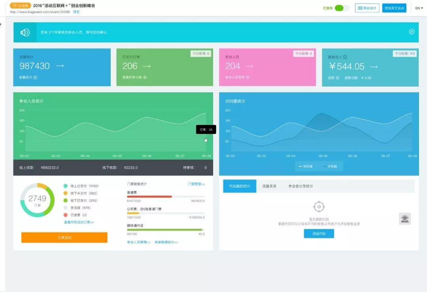Click the arrow beside ¥544.05 revenue
The image size is (427, 292).
tap(374, 67)
